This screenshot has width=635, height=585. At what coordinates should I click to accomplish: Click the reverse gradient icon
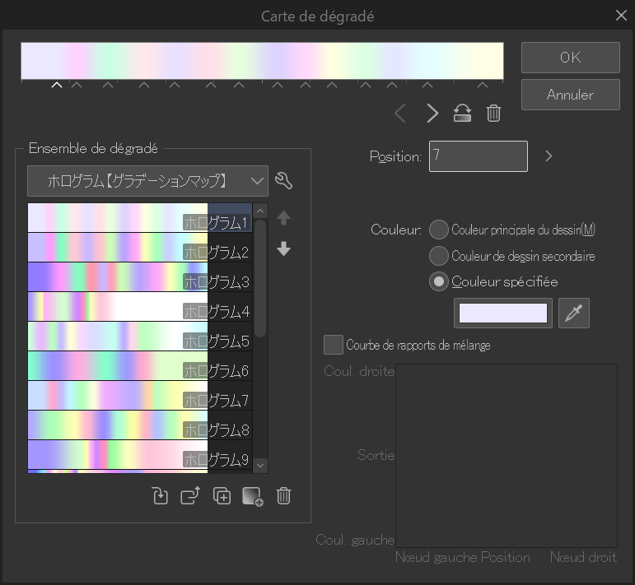[462, 114]
